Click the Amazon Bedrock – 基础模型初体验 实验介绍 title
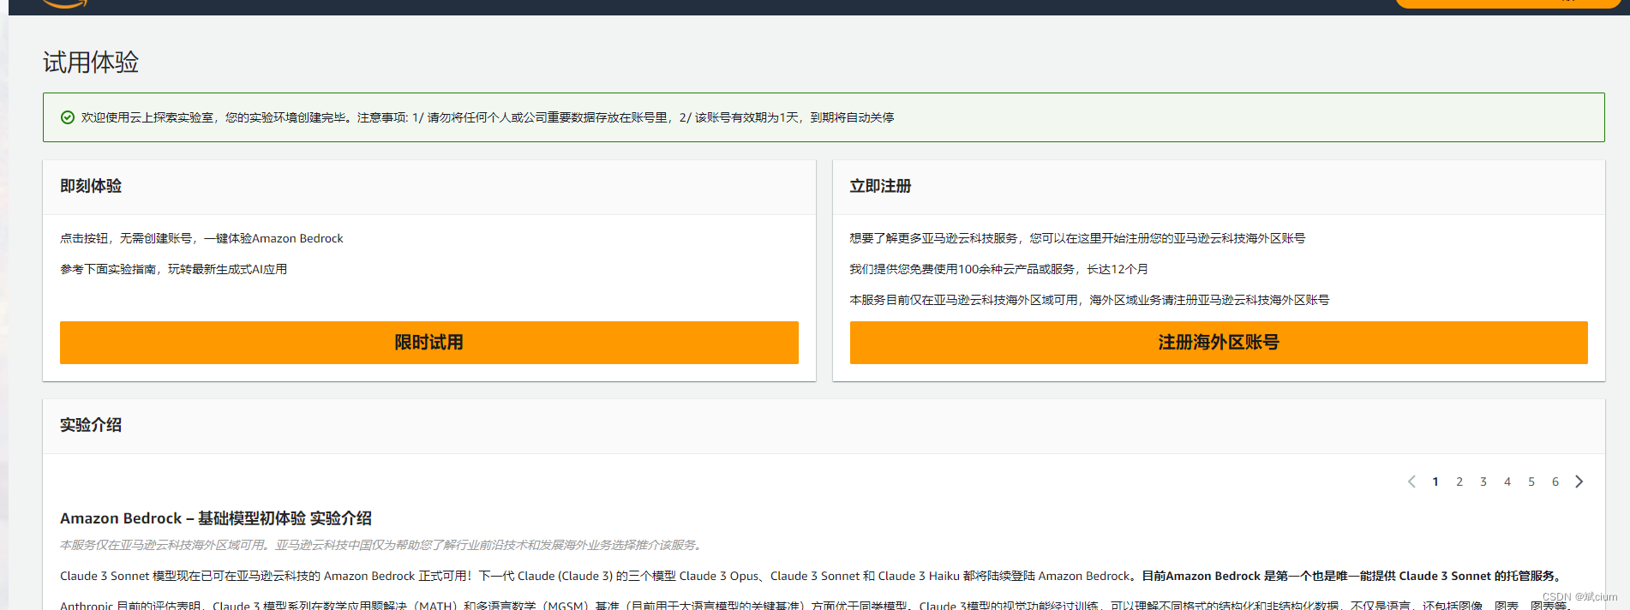The height and width of the screenshot is (610, 1630). 216,518
